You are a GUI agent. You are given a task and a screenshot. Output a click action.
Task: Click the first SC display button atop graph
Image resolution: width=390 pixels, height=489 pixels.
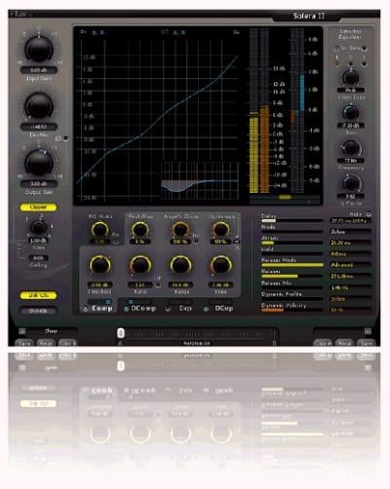(175, 32)
